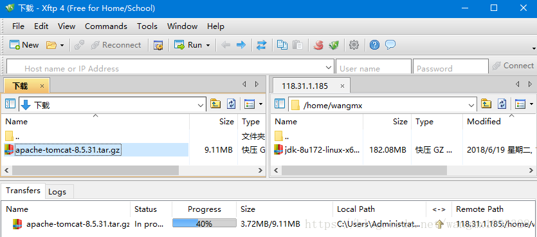Close the 118.31.1.185 tab
The image size is (537, 237).
point(343,86)
